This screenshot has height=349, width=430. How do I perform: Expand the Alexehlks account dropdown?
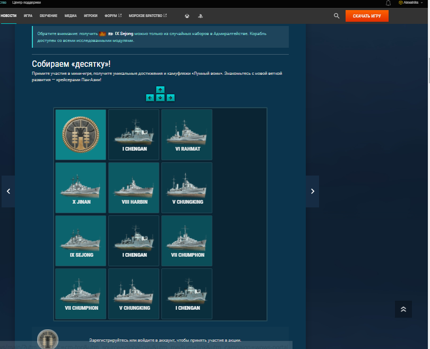click(411, 3)
